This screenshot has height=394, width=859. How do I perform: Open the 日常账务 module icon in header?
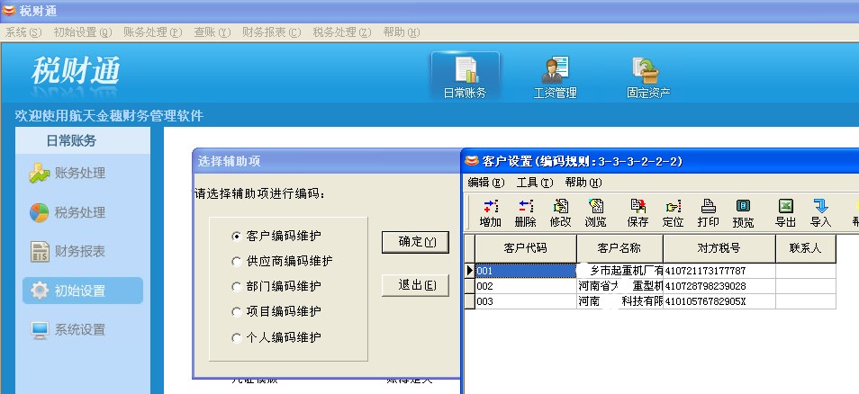point(466,76)
